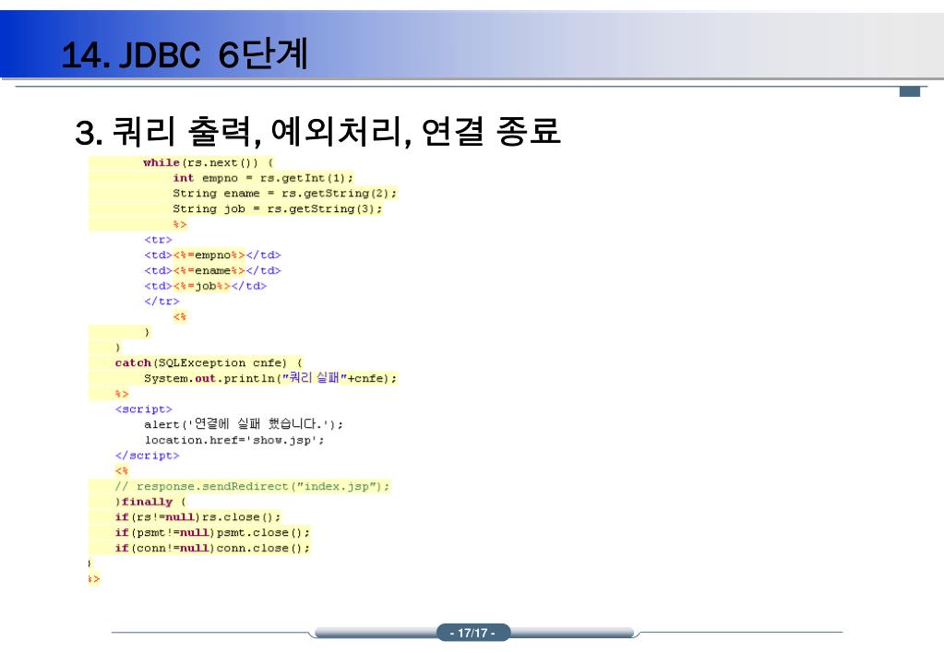Click the page indicator '- 17/17 -'
This screenshot has width=944, height=653.
coord(472,633)
